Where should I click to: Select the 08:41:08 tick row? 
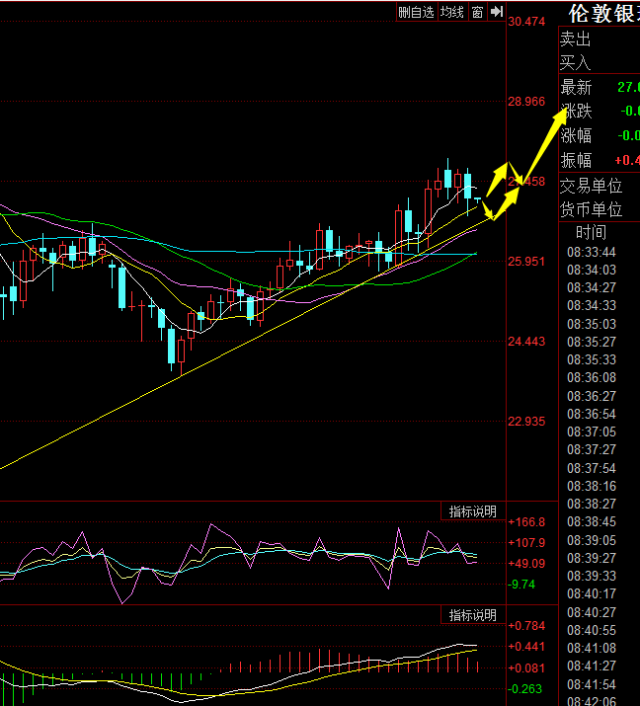point(592,648)
